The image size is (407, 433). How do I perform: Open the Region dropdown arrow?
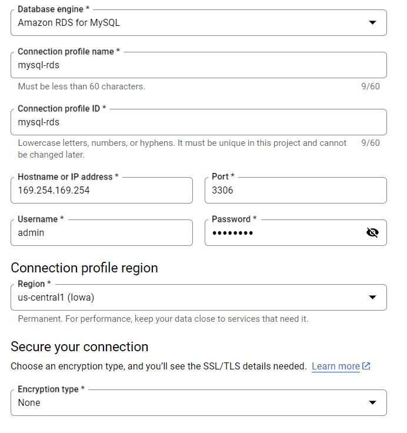(x=372, y=297)
